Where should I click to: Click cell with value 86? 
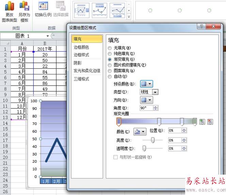pyautogui.click(x=45, y=83)
